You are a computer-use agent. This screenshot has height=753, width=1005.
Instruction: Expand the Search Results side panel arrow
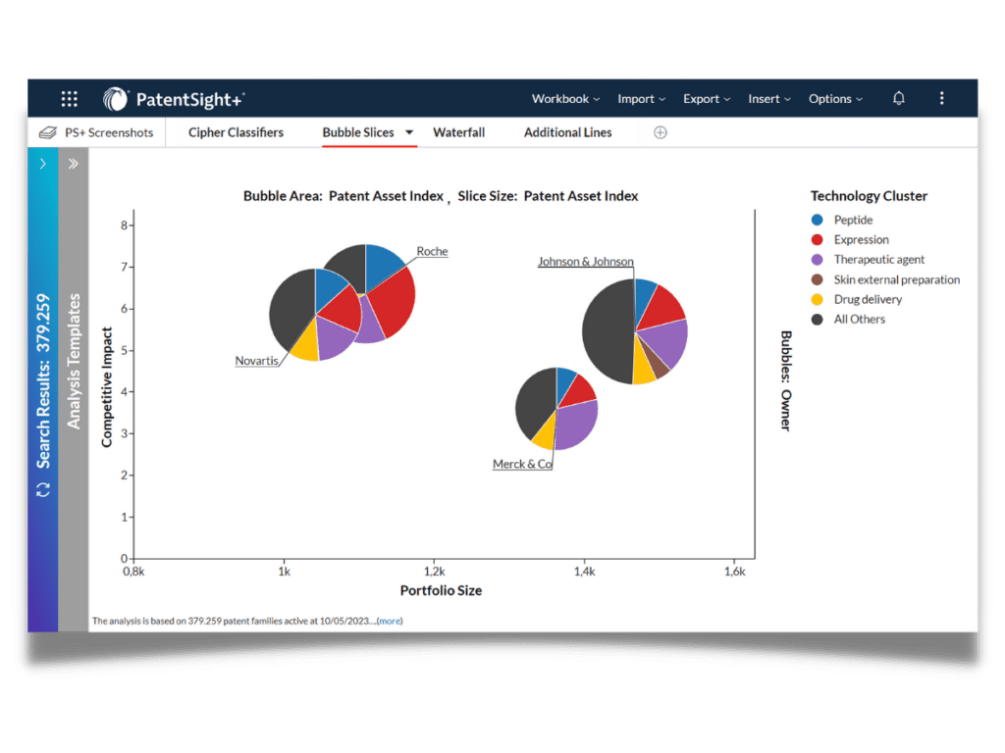coord(43,164)
